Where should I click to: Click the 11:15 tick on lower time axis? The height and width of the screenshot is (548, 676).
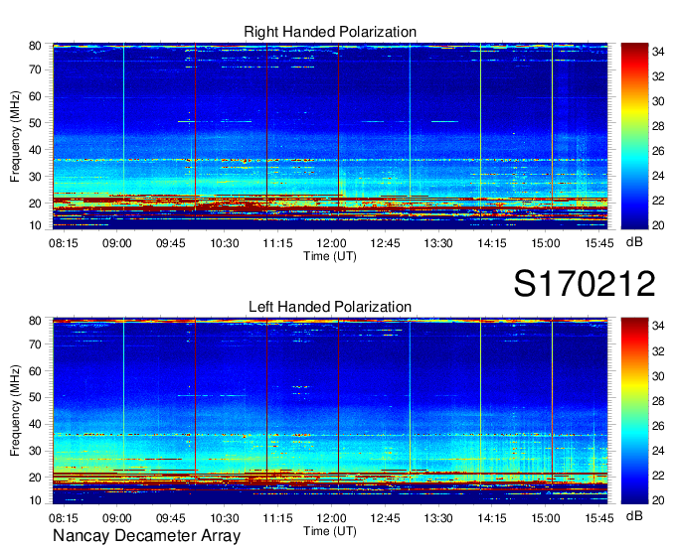(x=277, y=518)
